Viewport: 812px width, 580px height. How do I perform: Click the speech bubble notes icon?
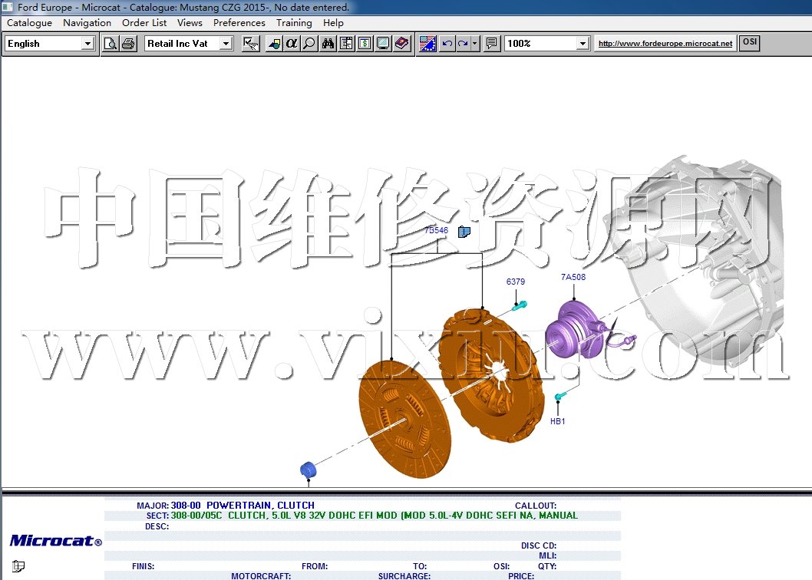[492, 44]
